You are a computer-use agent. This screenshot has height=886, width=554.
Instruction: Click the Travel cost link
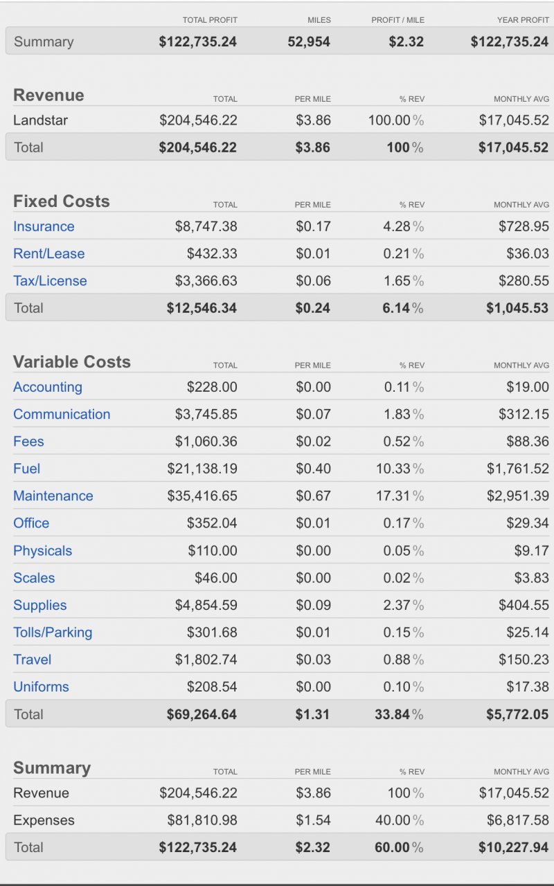32,659
